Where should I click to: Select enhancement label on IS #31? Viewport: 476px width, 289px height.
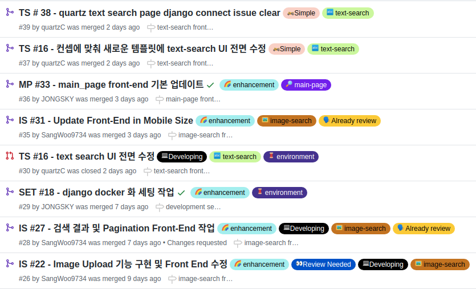(x=225, y=121)
